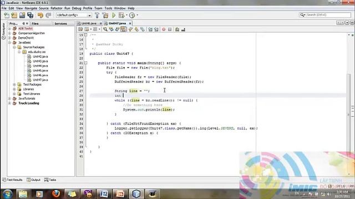Click the Next Bookmark editor icon
355x199 pixels.
click(136, 29)
